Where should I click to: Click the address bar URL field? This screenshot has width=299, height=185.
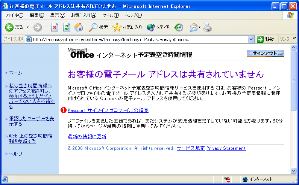click(x=140, y=39)
